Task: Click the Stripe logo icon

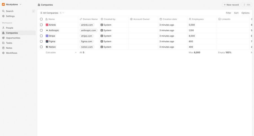Action: click(47, 36)
